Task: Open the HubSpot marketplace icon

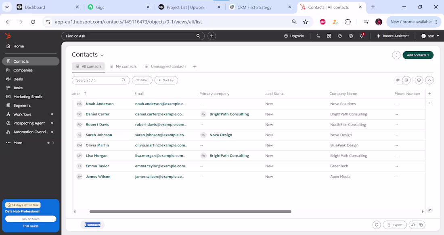Action: pyautogui.click(x=329, y=36)
